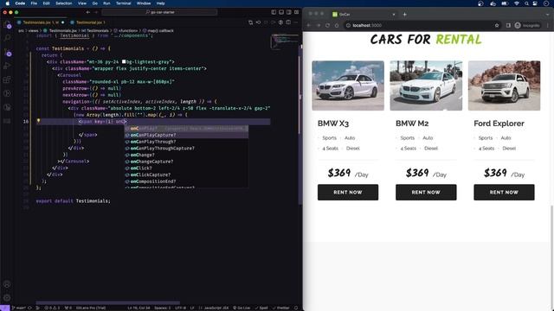Viewport: 554px width, 311px height.
Task: Click the UTF-8 encoding status item
Action: coord(180,308)
